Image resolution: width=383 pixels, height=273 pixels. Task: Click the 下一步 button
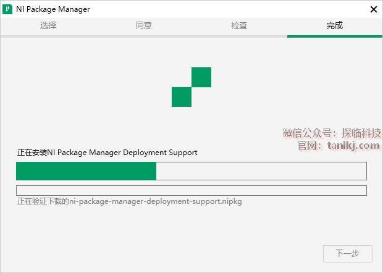(348, 253)
